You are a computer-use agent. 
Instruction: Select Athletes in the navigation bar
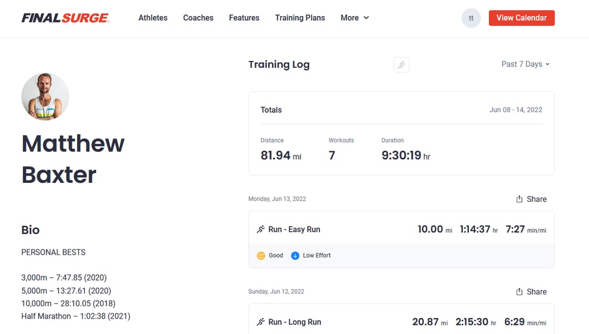pos(152,18)
